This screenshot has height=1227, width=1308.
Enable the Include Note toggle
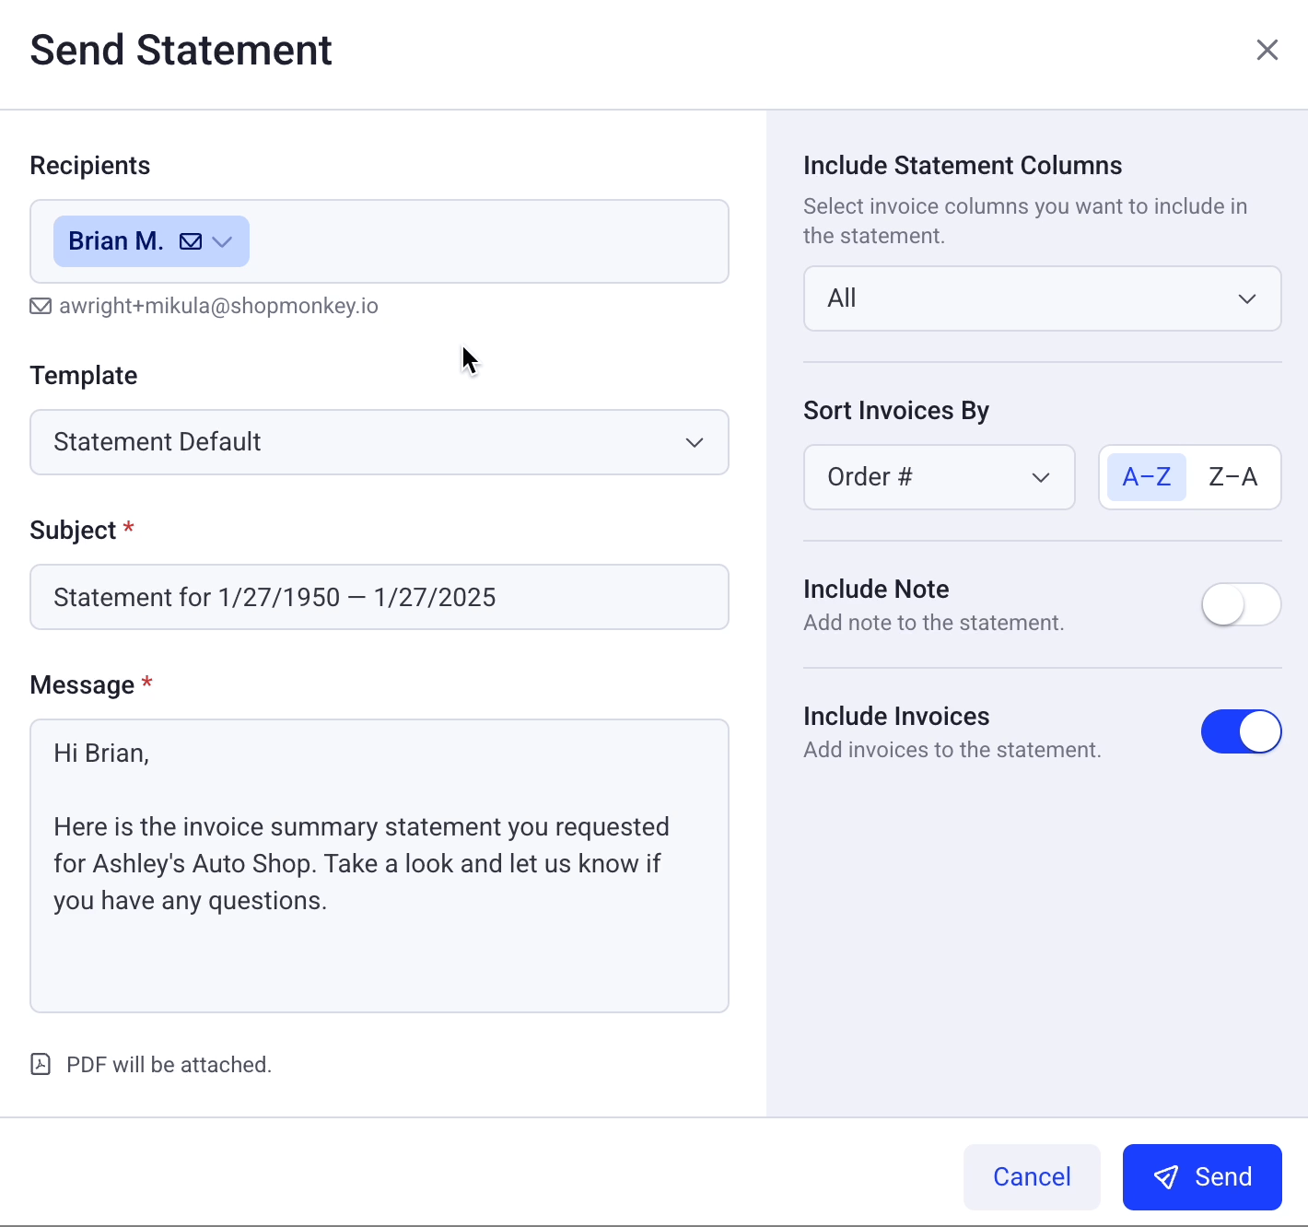pyautogui.click(x=1241, y=604)
